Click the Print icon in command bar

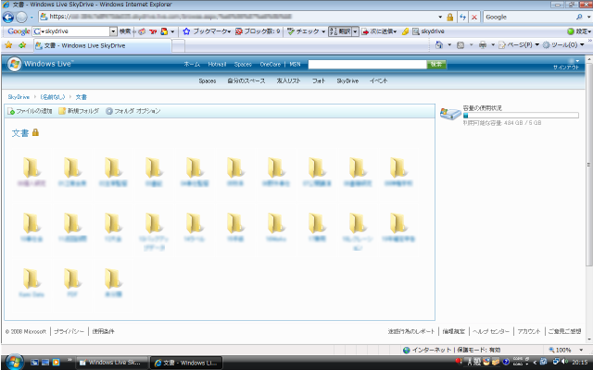click(482, 45)
